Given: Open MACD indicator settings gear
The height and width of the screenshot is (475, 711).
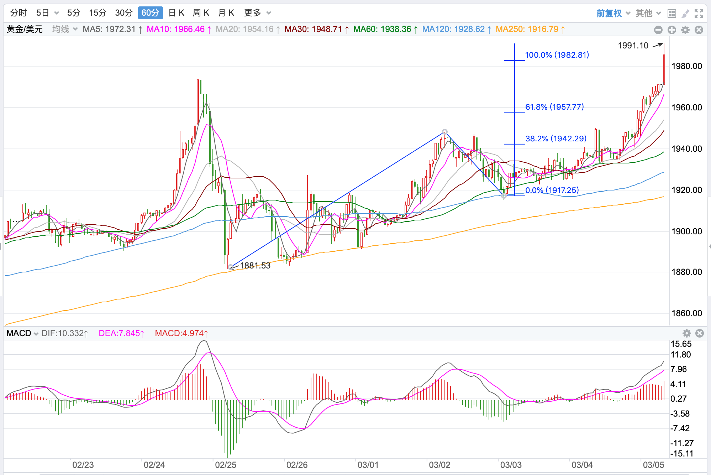Looking at the screenshot, I should click(687, 333).
